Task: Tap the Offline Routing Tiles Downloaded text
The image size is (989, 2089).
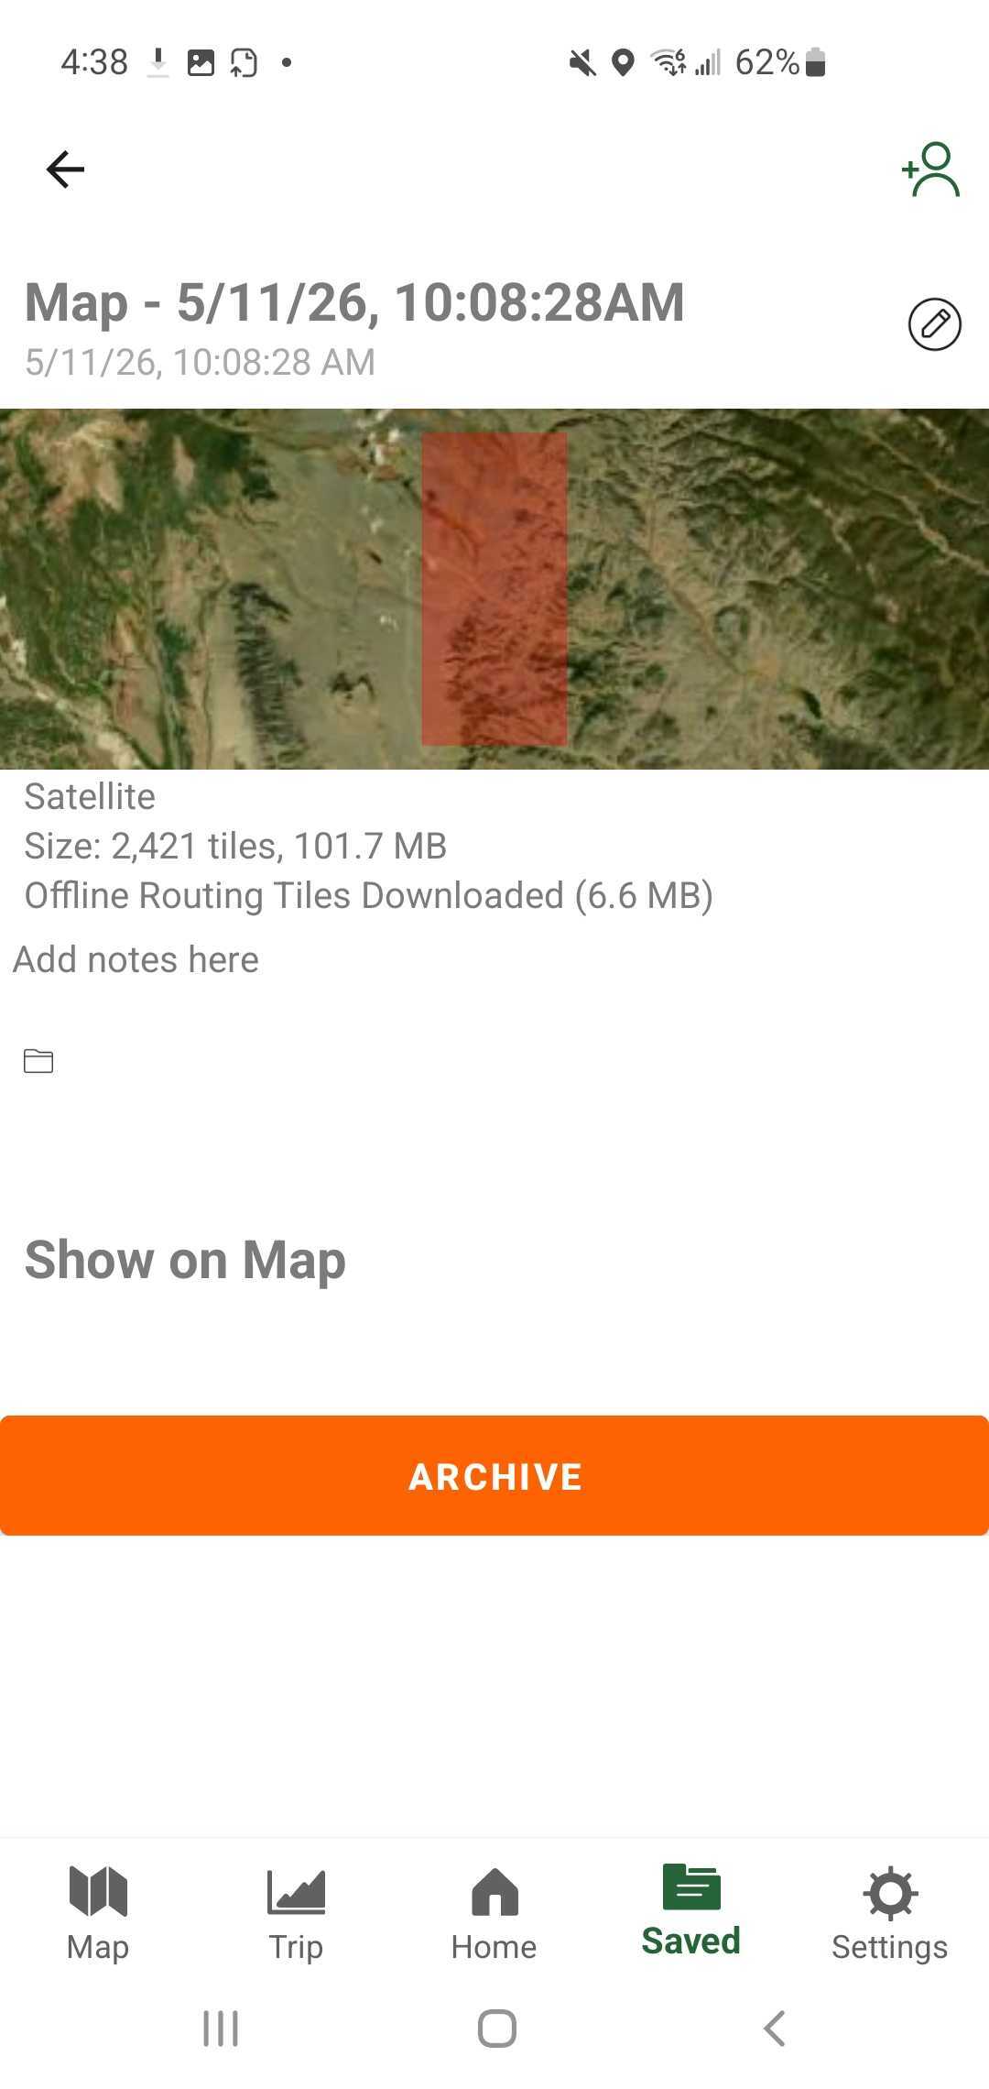Action: [369, 895]
